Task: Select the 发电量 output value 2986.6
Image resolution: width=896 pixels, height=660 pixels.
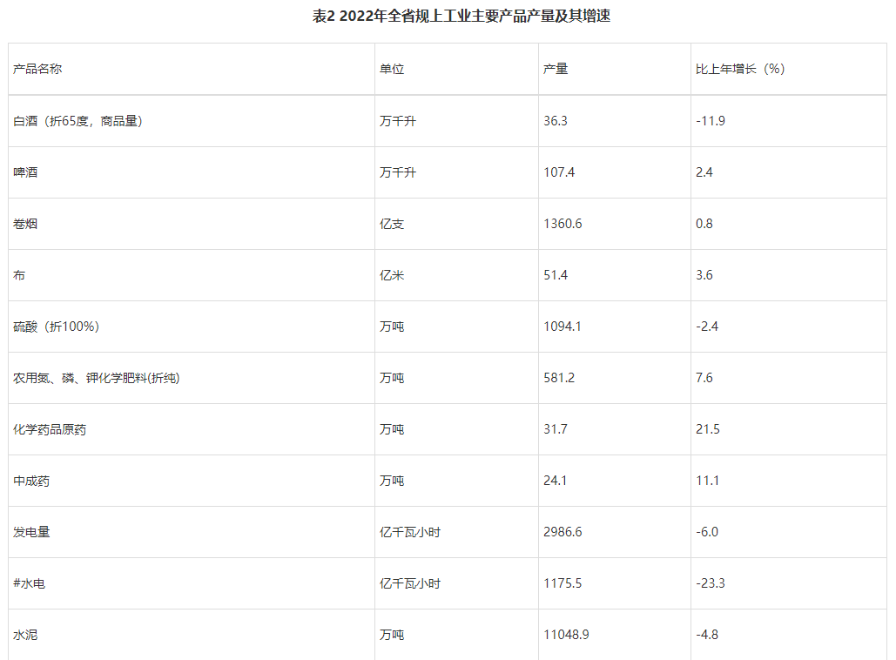Action: 563,532
